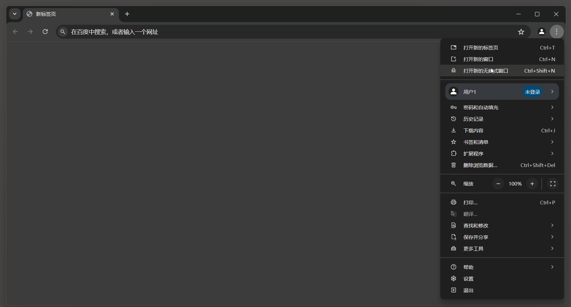Enter fullscreen mode with fullscreen icon
The width and height of the screenshot is (571, 307).
(553, 184)
